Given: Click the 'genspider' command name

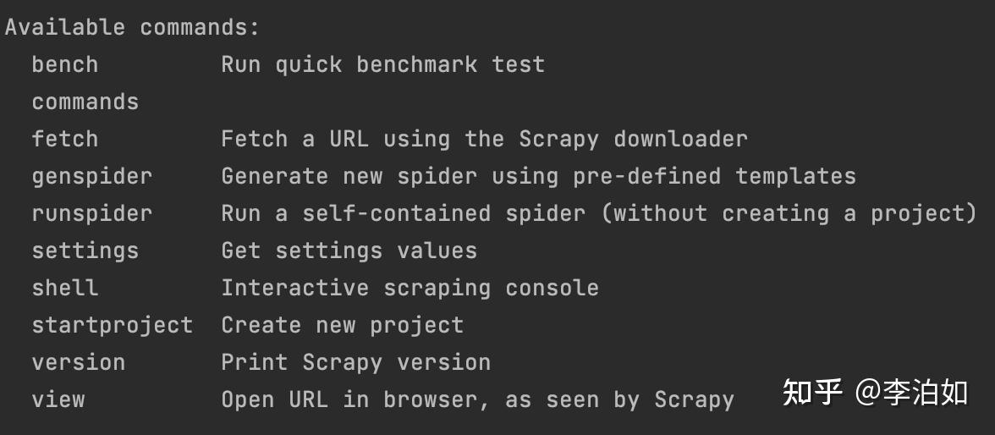Looking at the screenshot, I should (92, 177).
